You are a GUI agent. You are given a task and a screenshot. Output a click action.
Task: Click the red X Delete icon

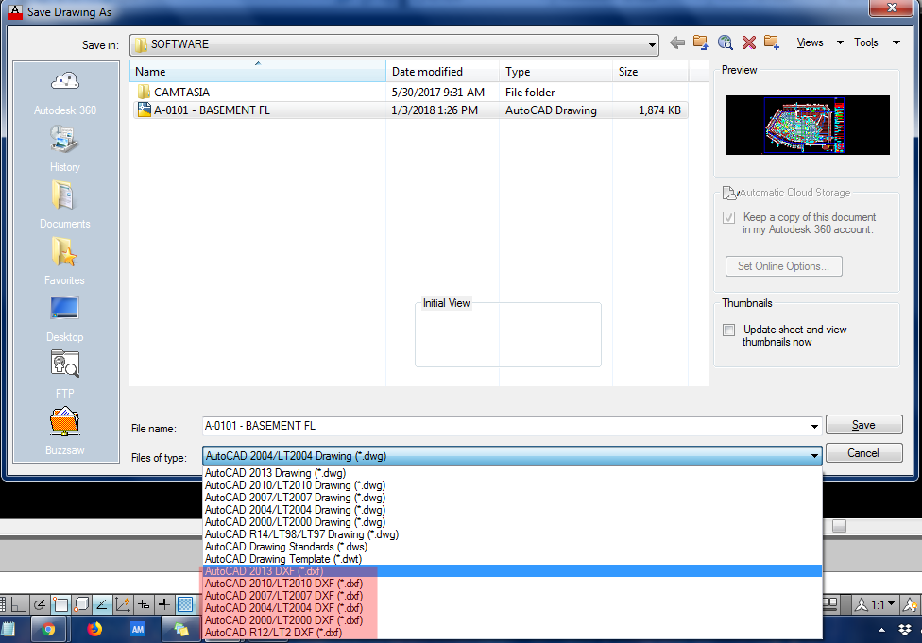tap(748, 42)
